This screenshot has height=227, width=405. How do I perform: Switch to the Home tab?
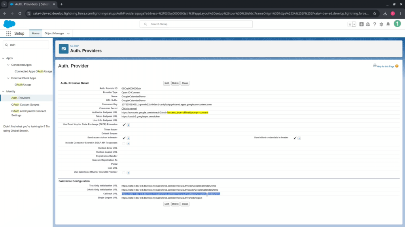pyautogui.click(x=36, y=33)
